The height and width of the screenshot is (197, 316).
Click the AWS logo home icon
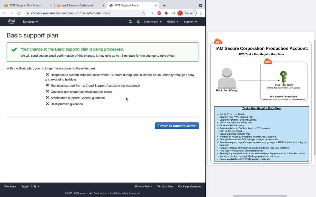[x=12, y=22]
